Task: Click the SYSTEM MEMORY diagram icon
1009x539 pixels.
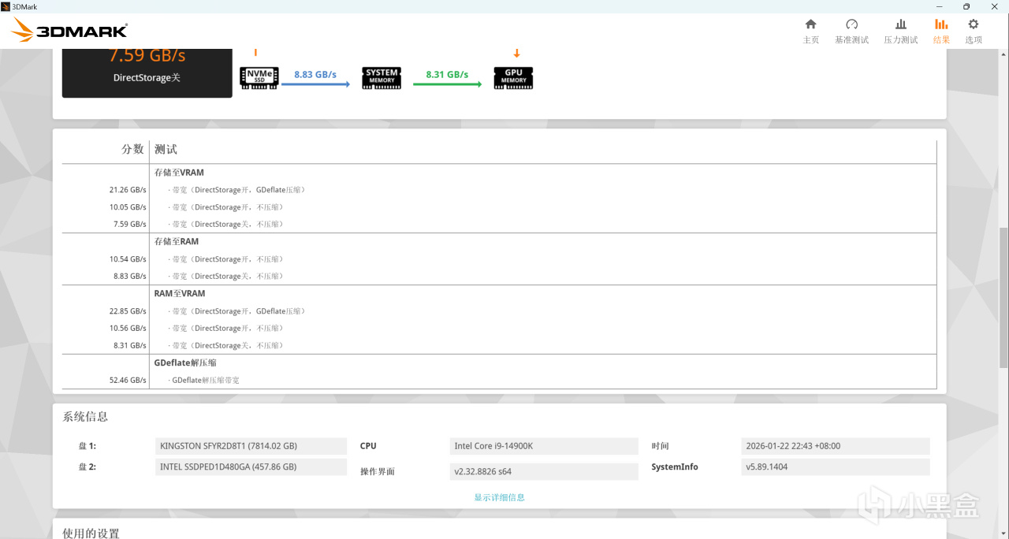Action: [382, 78]
